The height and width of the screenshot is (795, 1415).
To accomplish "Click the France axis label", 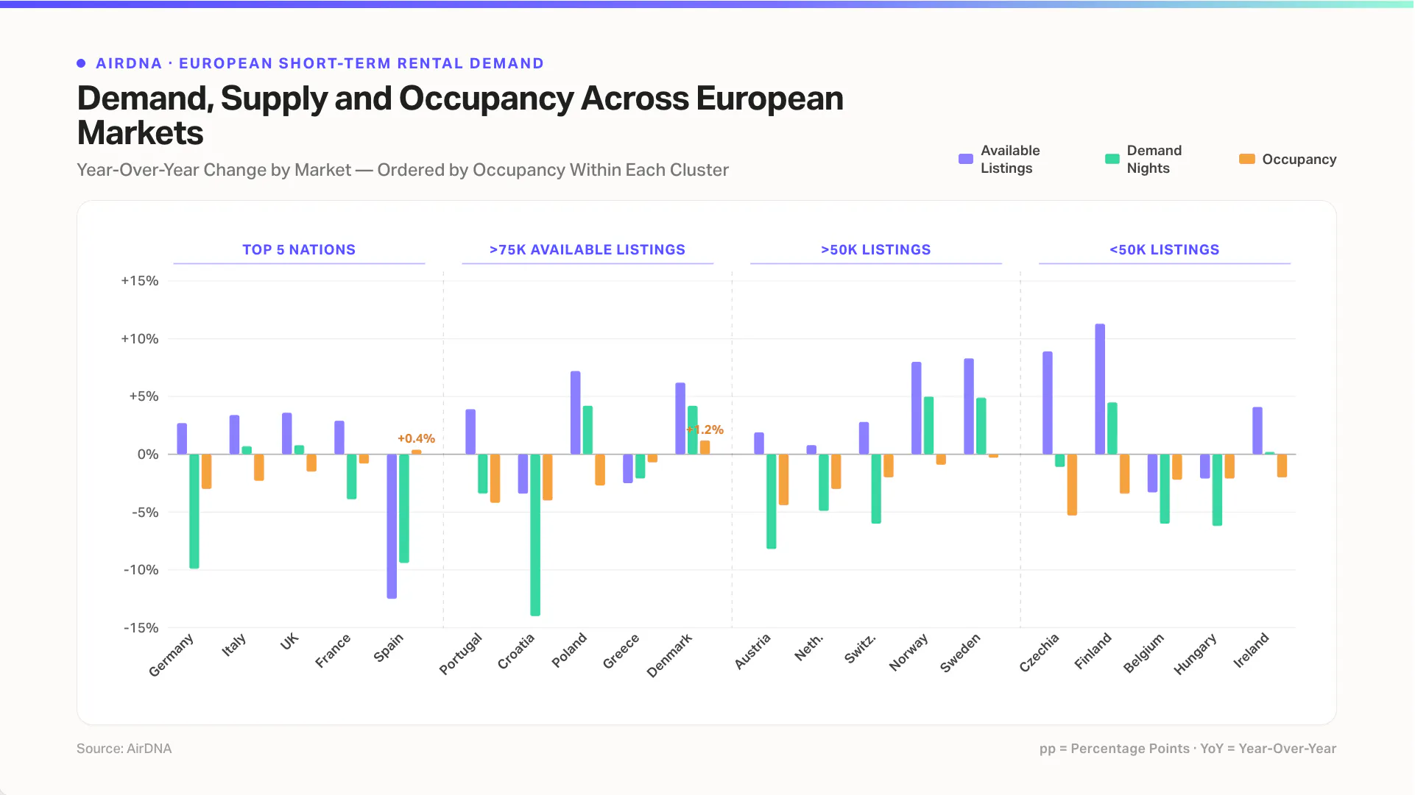I will [x=333, y=650].
